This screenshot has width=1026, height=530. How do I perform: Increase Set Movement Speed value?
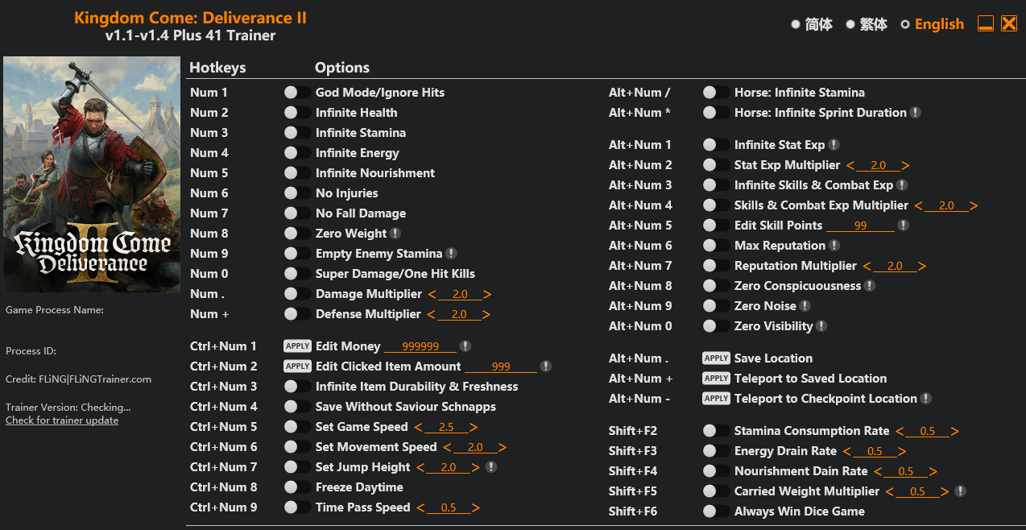point(503,448)
